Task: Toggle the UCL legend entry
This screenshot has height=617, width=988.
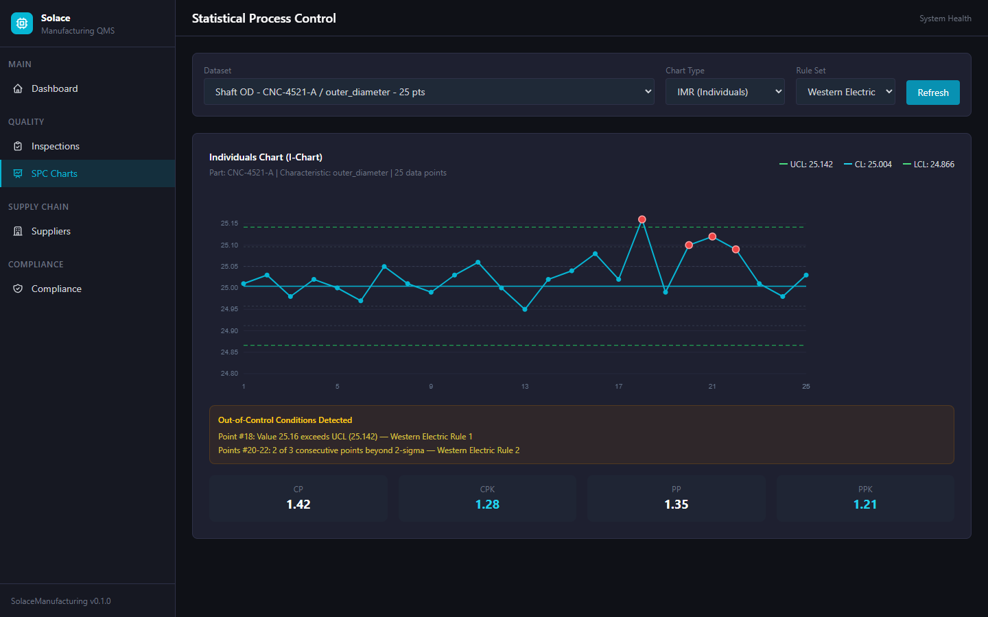Action: (x=806, y=165)
